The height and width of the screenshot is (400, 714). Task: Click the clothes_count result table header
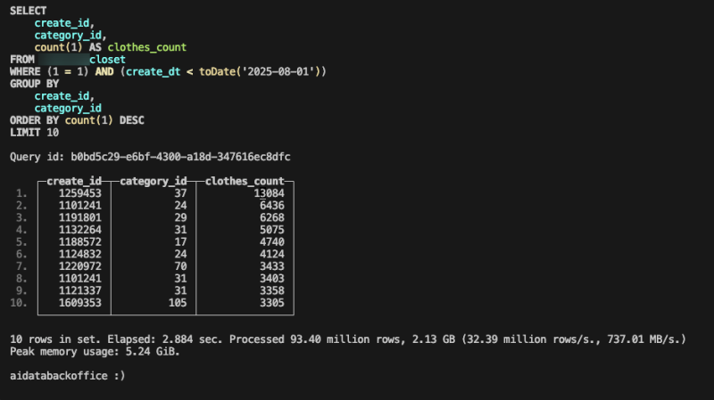pos(245,182)
